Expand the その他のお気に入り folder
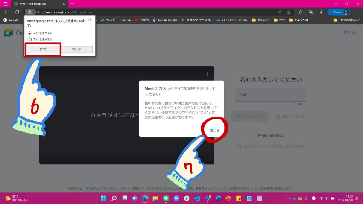 [x=347, y=20]
